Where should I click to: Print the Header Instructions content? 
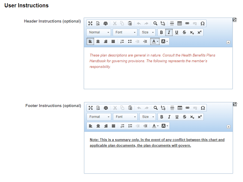pos(106,23)
